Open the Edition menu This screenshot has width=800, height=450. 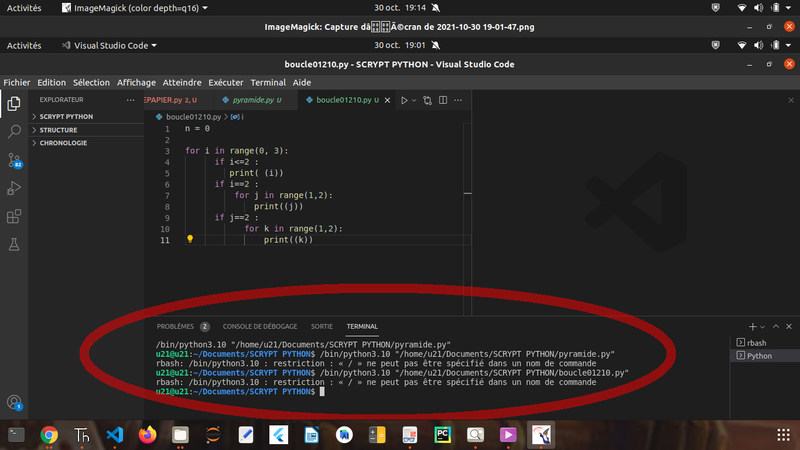coord(52,83)
